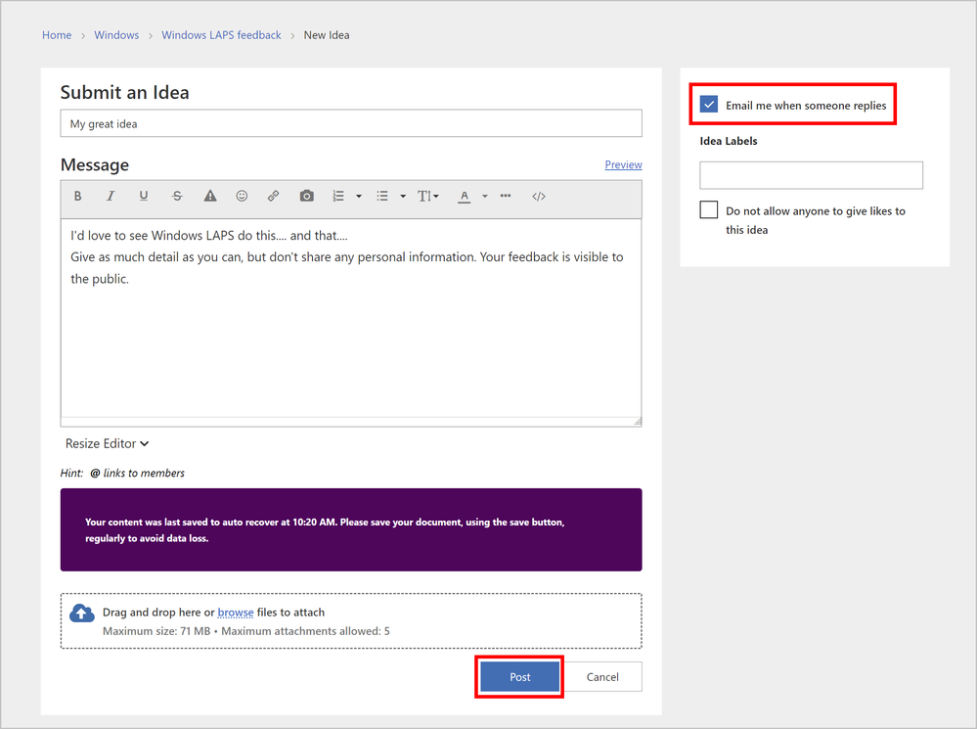This screenshot has height=729, width=977.
Task: Click inside the message body text area
Action: [351, 318]
